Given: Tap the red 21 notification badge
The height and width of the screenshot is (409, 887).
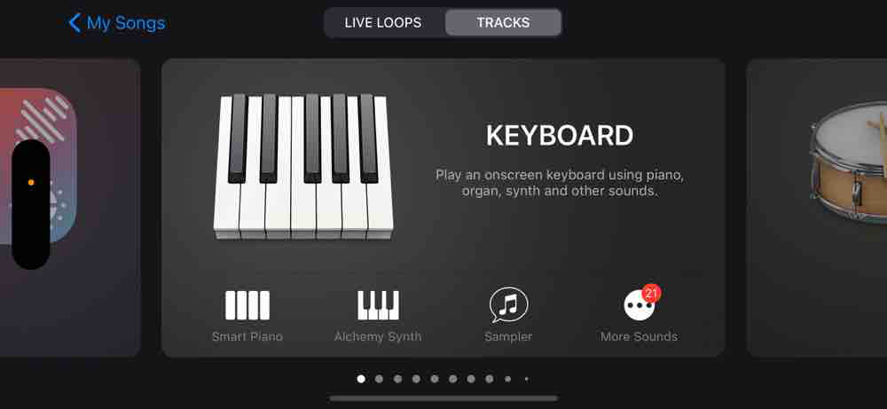Looking at the screenshot, I should pos(652,293).
